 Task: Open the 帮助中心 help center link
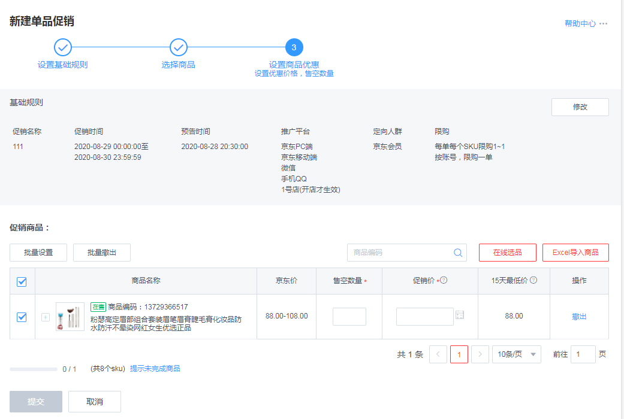(x=579, y=23)
